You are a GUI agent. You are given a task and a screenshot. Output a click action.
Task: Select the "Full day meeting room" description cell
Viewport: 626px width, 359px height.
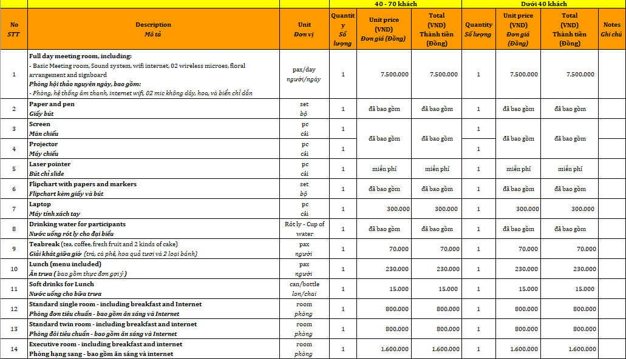click(153, 74)
